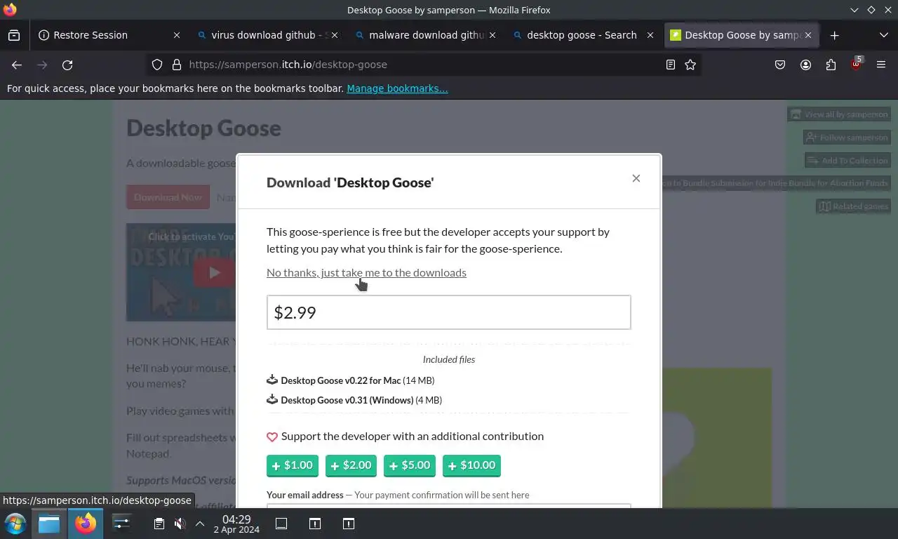Open a new tab with plus icon
This screenshot has height=539, width=898.
point(834,35)
